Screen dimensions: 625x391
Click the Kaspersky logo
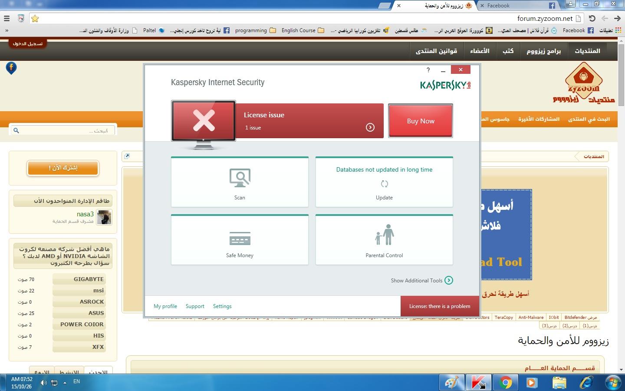445,85
